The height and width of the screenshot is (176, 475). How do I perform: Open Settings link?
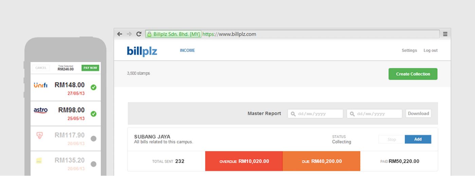click(x=409, y=50)
